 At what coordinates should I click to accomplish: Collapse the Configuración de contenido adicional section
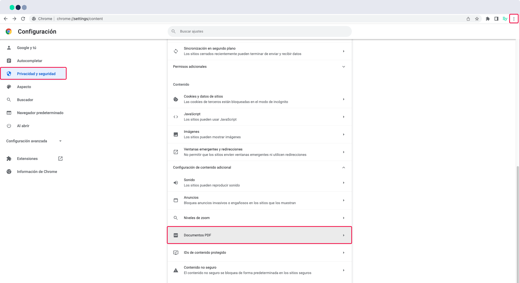click(x=344, y=168)
